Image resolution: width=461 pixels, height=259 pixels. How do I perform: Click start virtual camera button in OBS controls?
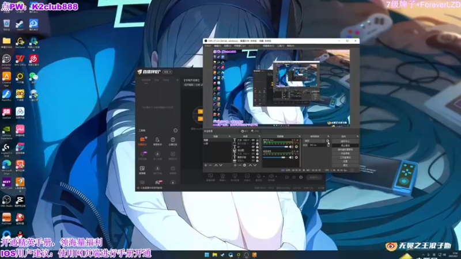click(x=345, y=150)
